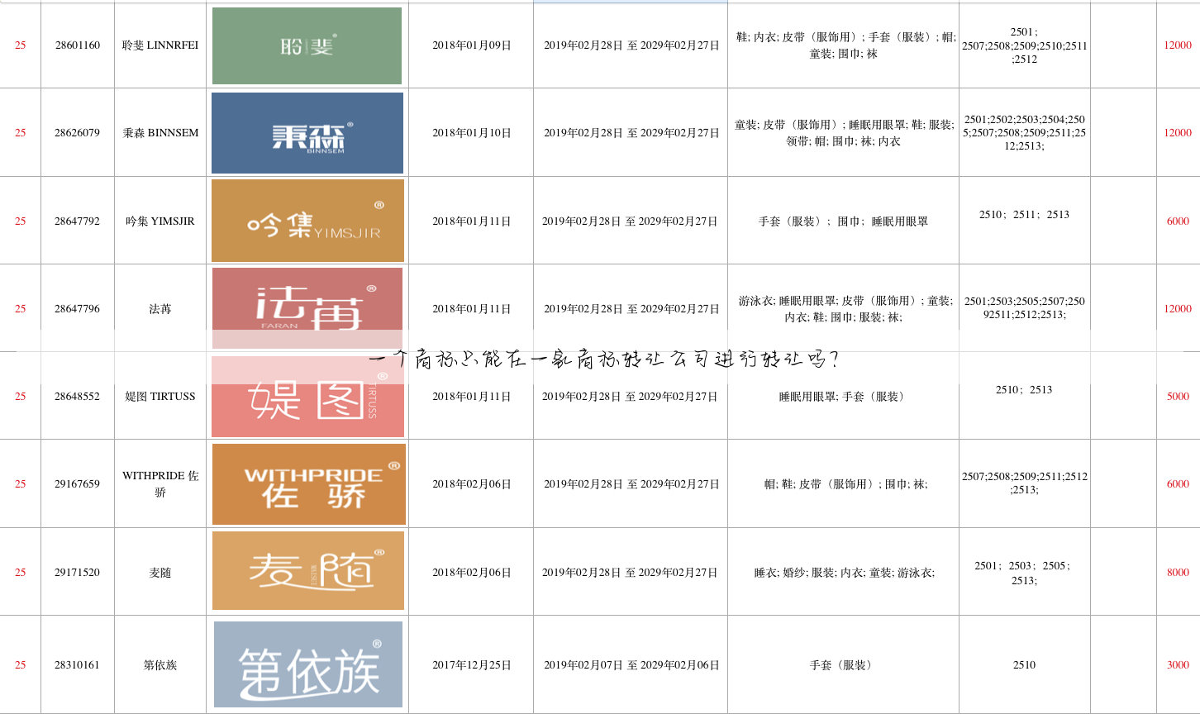Image resolution: width=1200 pixels, height=714 pixels.
Task: Click the 吟集 YIMSJIR gold logo
Action: tap(307, 221)
